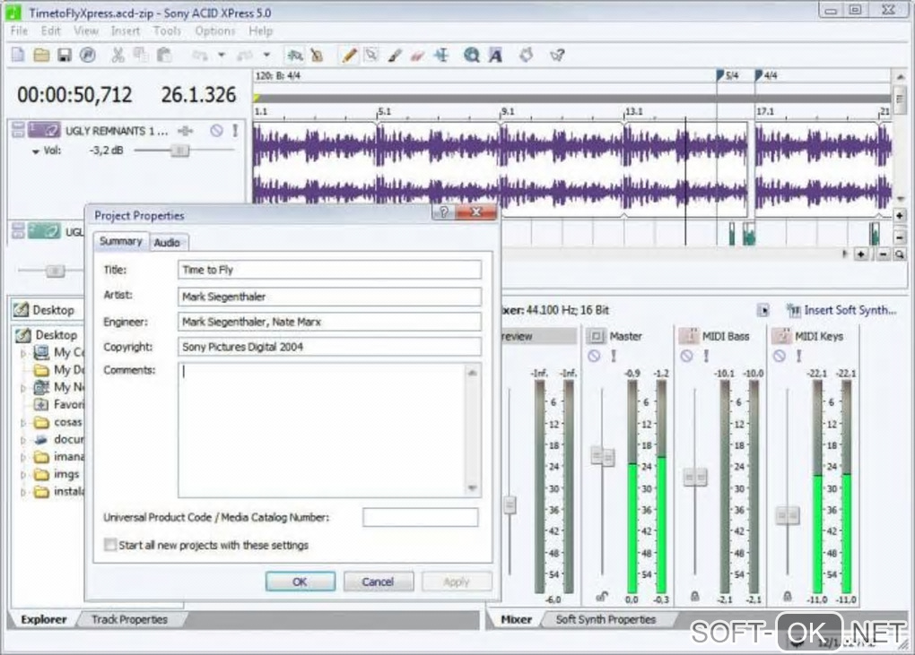The image size is (915, 655).
Task: Click the New project toolbar icon
Action: click(x=18, y=56)
